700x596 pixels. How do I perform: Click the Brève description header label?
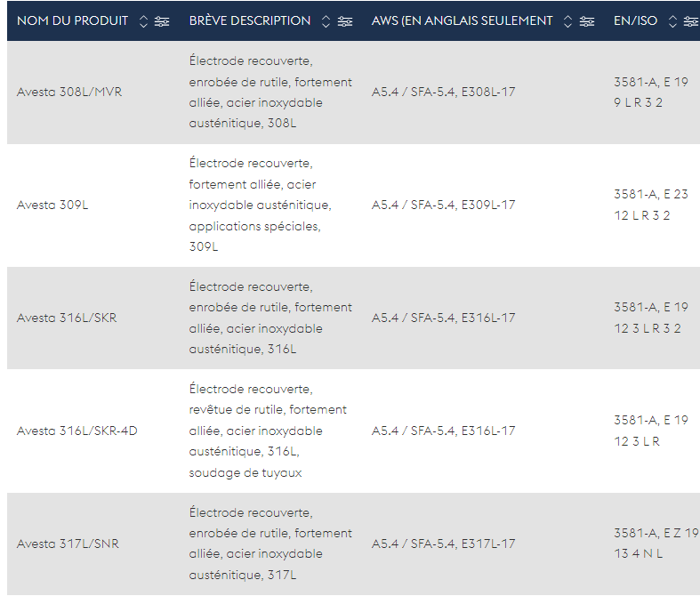click(250, 21)
